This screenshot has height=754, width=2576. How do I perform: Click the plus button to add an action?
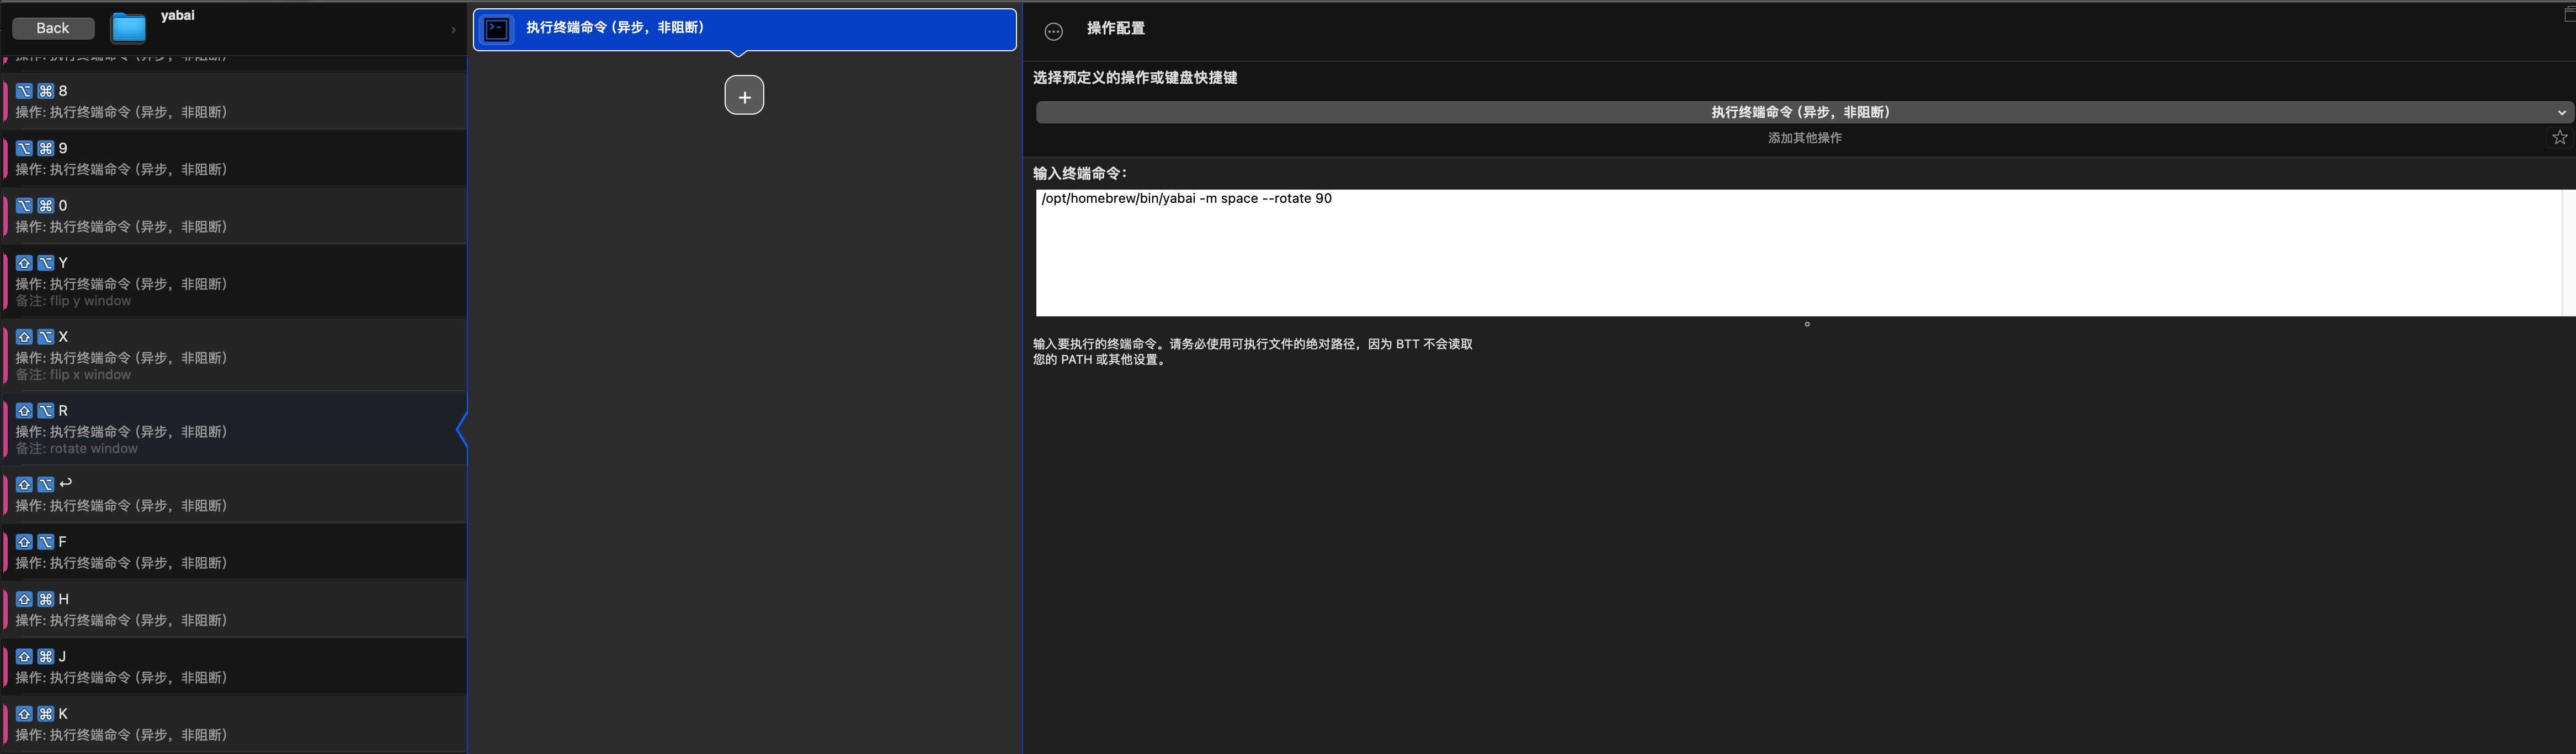[744, 96]
